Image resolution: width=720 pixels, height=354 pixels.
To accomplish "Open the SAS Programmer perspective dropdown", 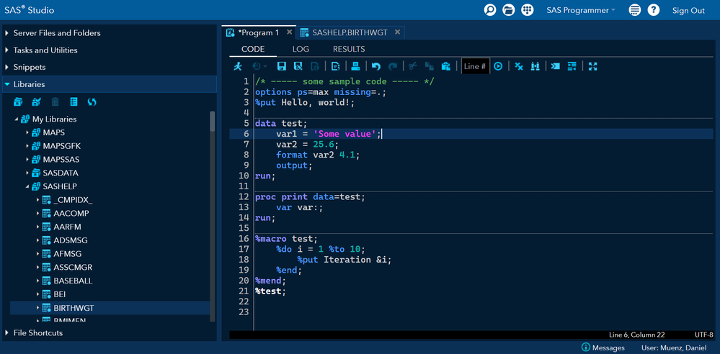I will 581,10.
